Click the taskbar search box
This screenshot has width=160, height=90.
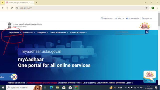24,87
